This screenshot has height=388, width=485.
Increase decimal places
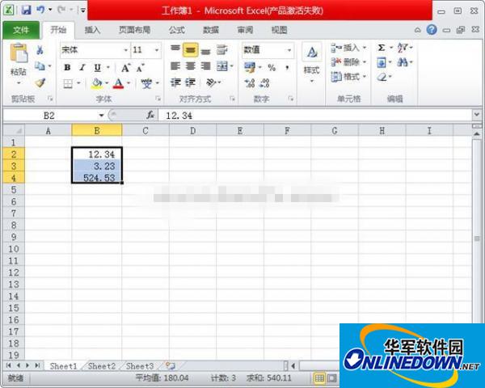[249, 83]
